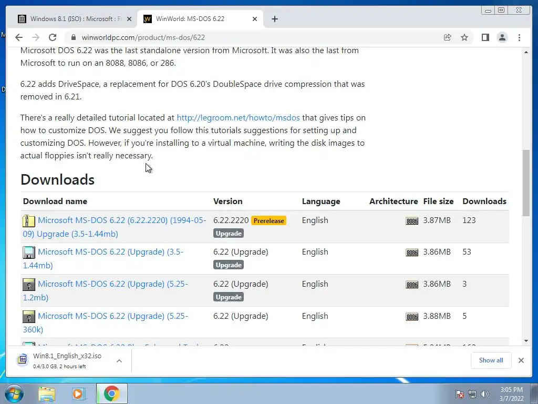
Task: Click the Downloads section heading
Action: point(57,180)
